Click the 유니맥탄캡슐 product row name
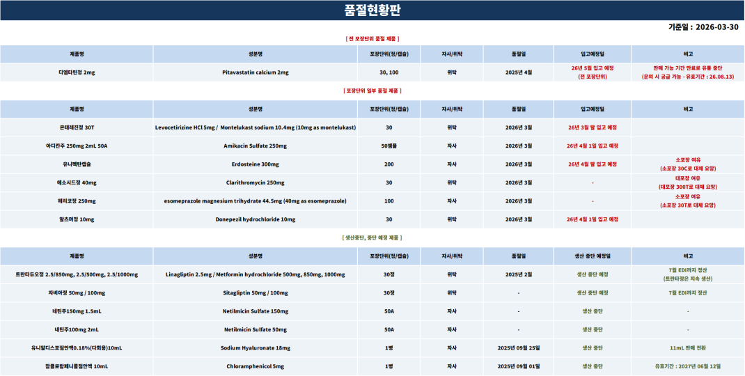 (x=77, y=164)
